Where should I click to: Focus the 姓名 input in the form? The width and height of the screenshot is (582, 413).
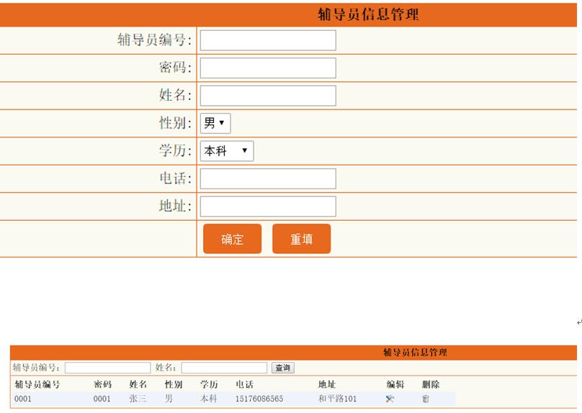point(268,96)
